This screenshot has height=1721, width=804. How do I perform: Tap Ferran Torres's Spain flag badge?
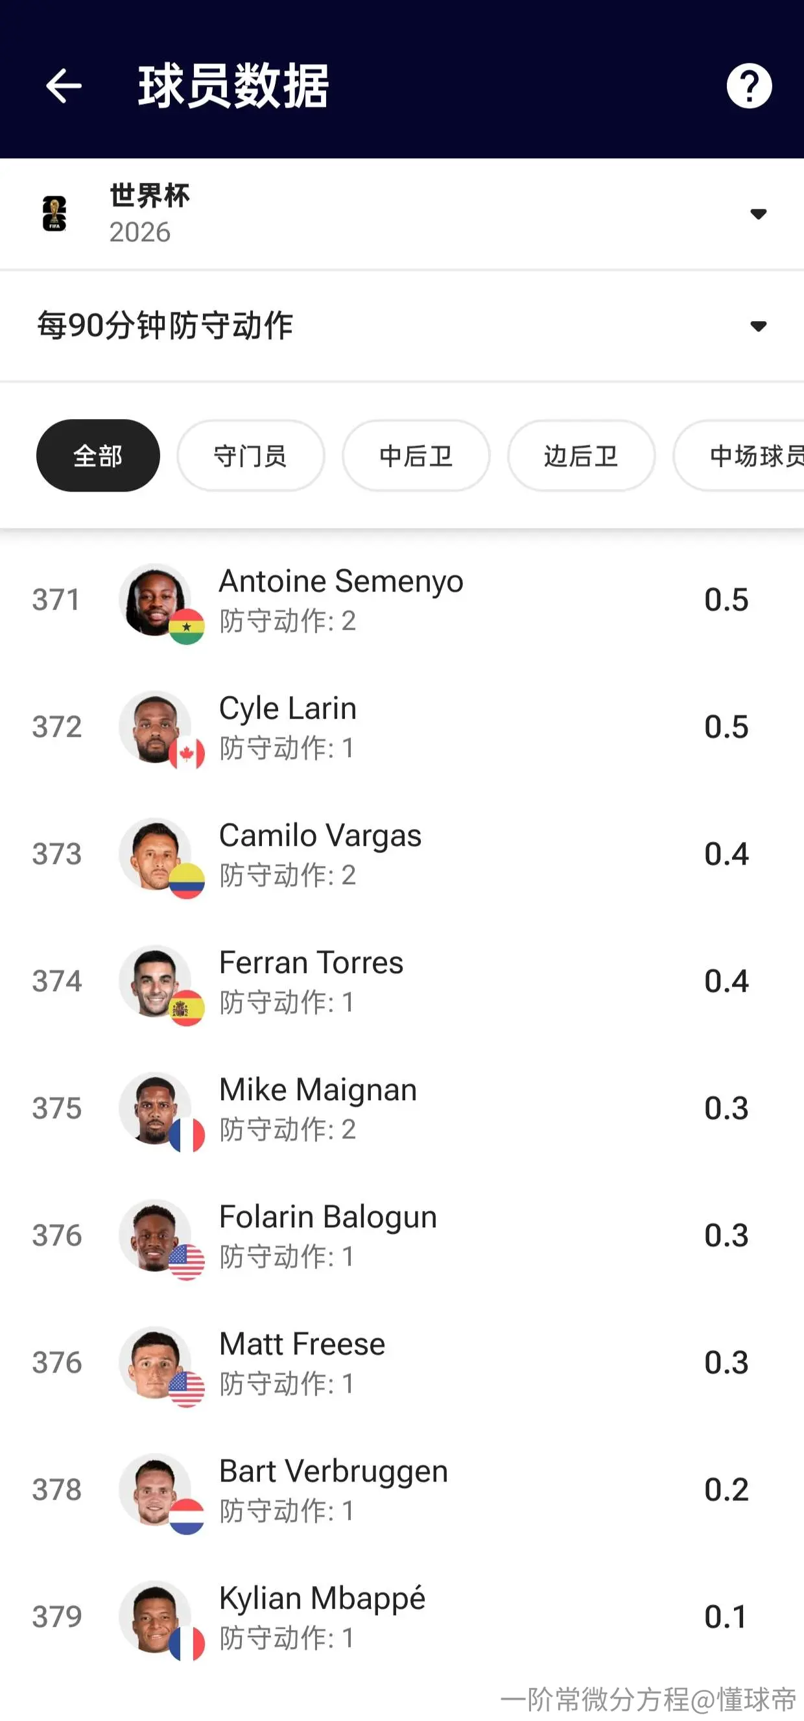tap(186, 1007)
